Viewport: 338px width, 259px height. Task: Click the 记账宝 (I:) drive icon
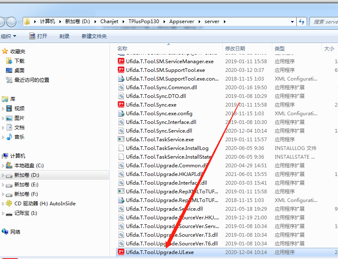point(9,214)
